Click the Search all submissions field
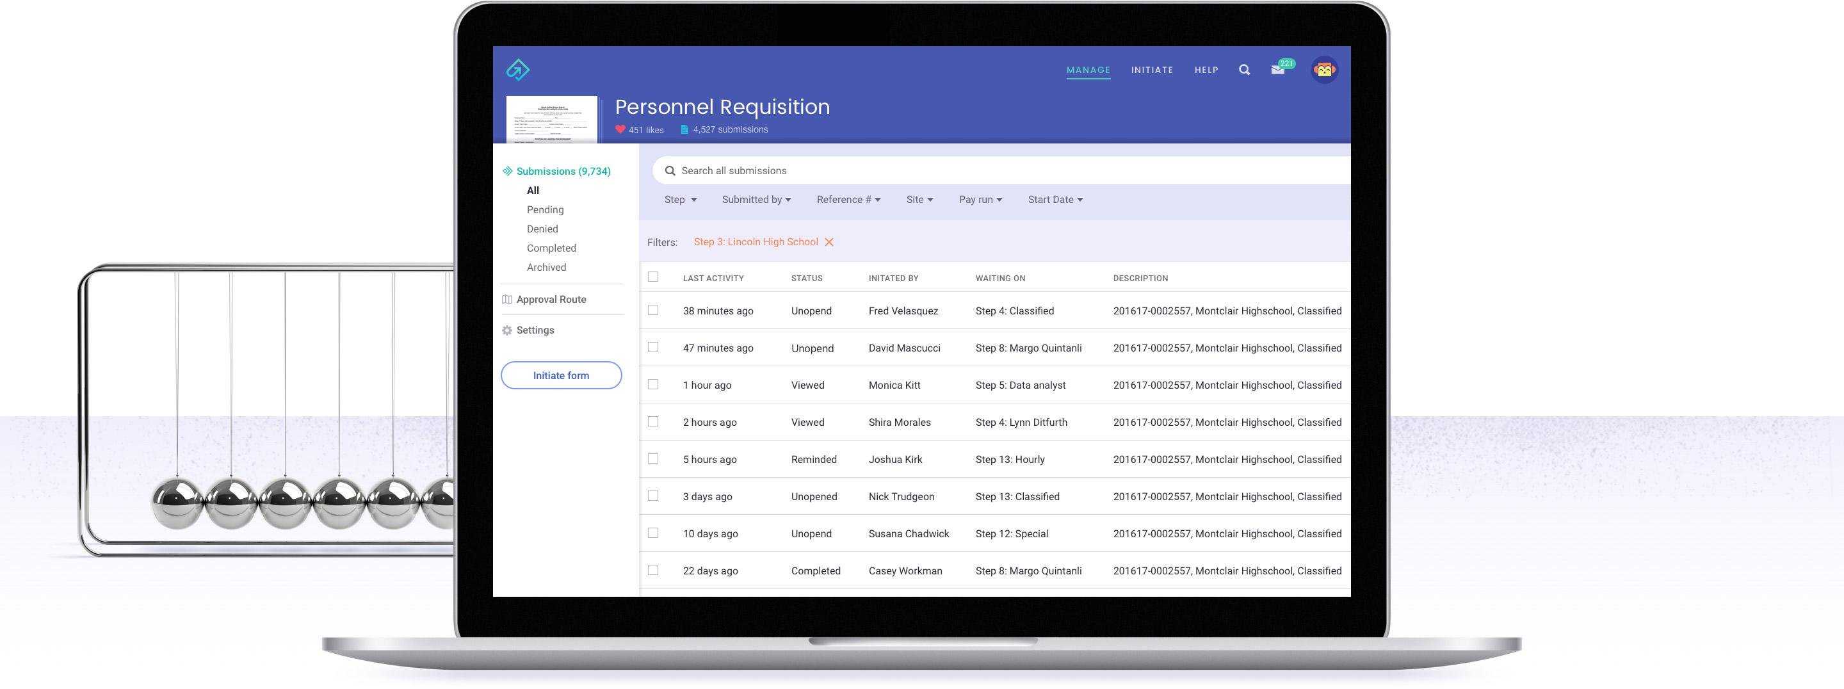Screen dimensions: 1844x689 (1001, 170)
